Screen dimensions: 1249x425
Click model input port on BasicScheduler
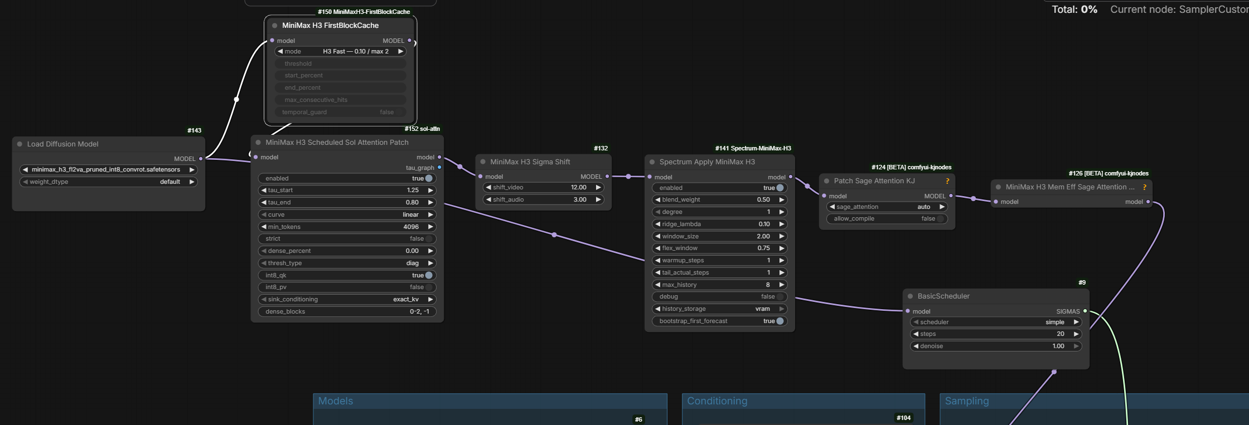[x=908, y=311]
